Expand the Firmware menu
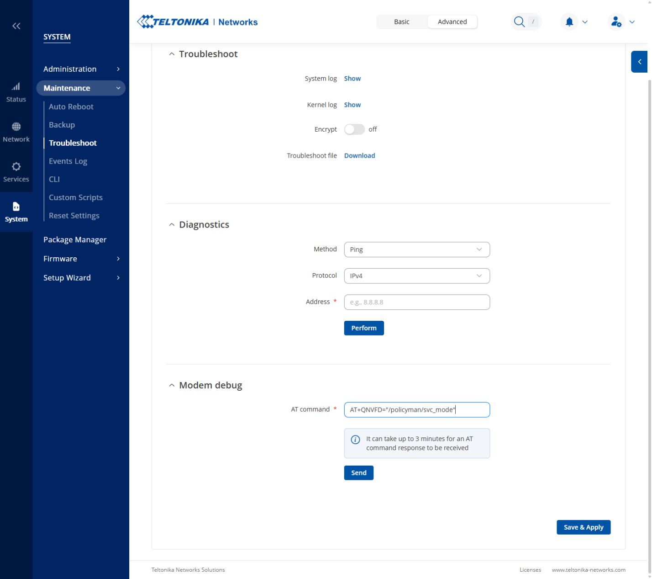 pyautogui.click(x=82, y=259)
